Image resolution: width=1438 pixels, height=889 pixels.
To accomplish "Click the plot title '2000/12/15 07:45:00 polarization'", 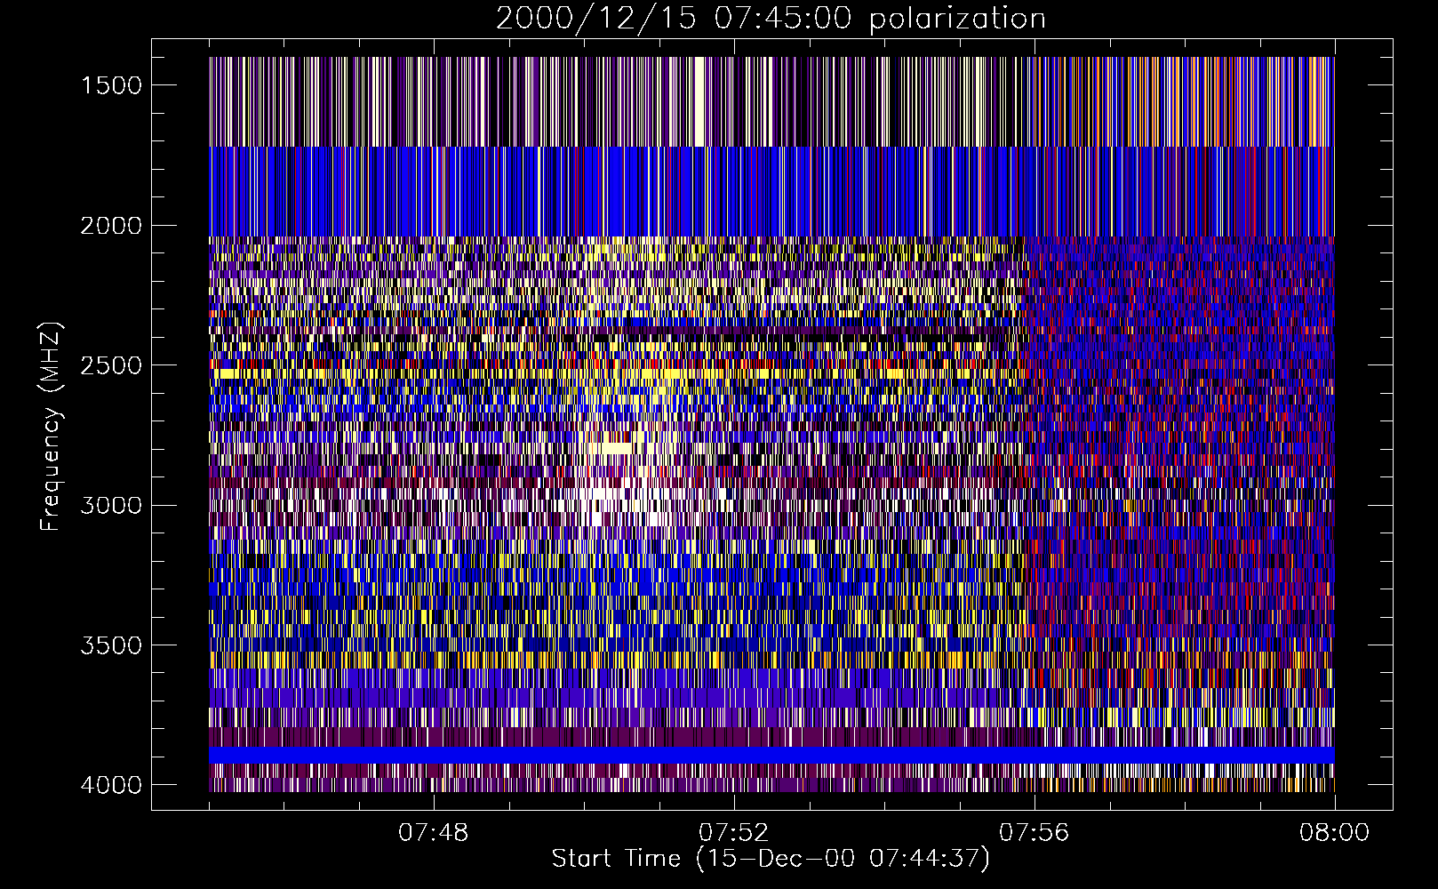I will (x=771, y=19).
